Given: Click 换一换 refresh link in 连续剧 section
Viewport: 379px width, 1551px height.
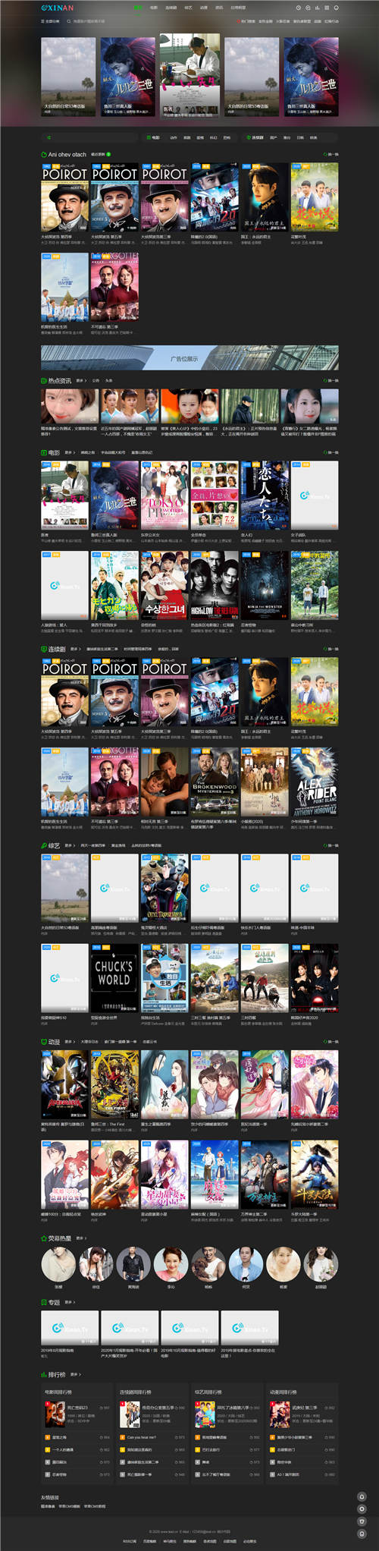Looking at the screenshot, I should point(331,649).
